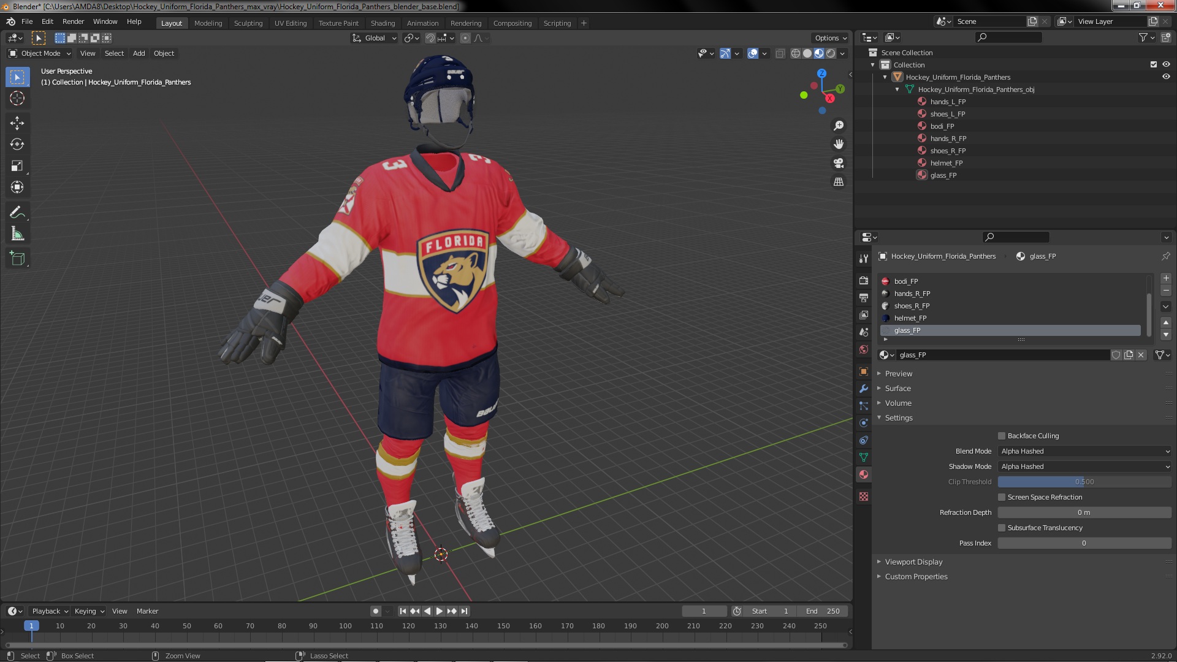
Task: Click the outliner search field
Action: 1008,37
